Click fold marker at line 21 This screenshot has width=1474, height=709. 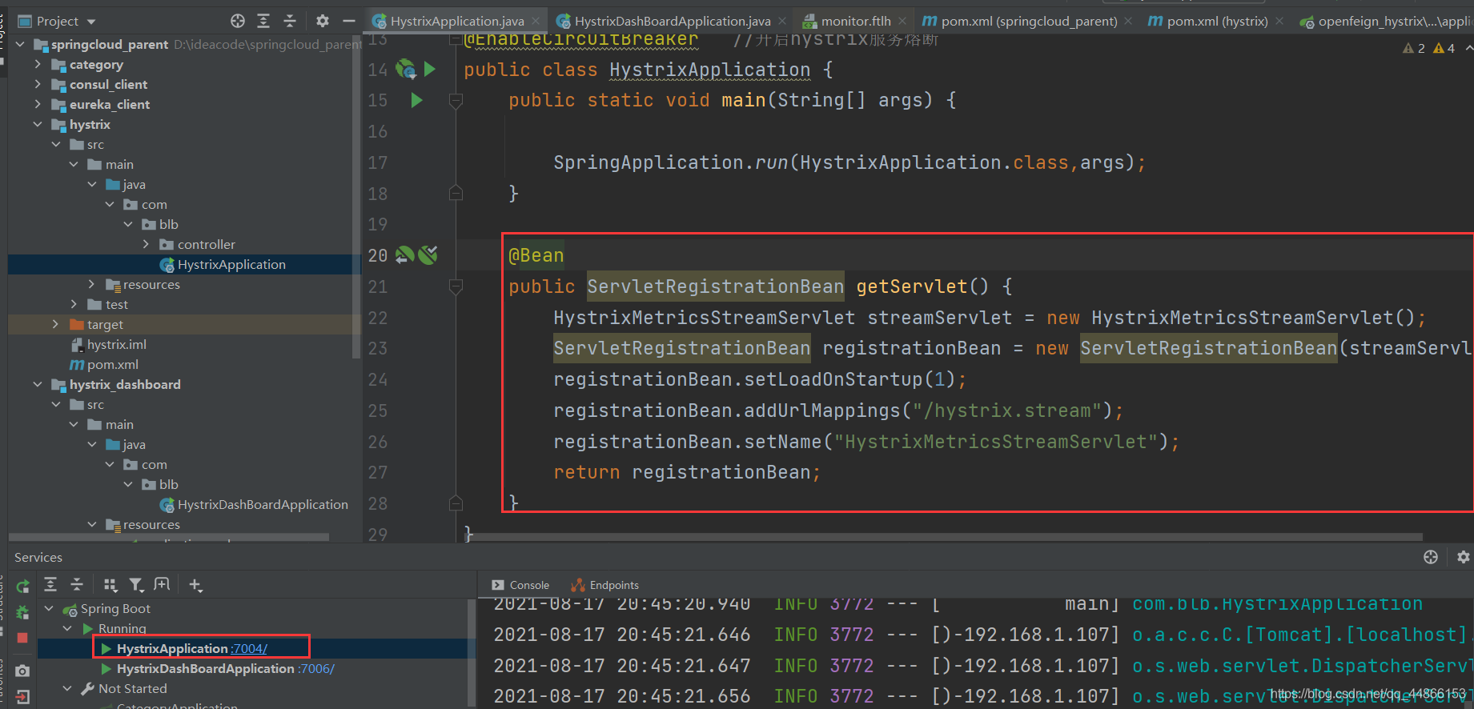456,286
